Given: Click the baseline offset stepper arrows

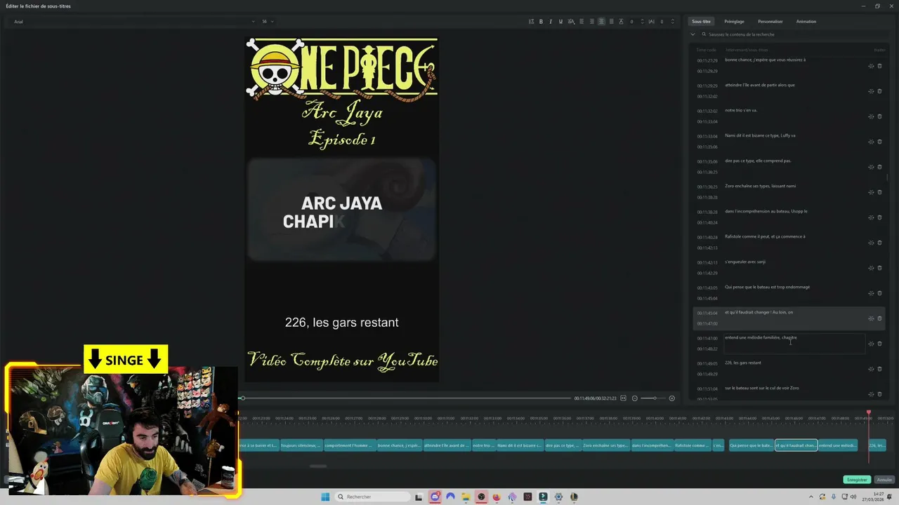Looking at the screenshot, I should pos(642,22).
